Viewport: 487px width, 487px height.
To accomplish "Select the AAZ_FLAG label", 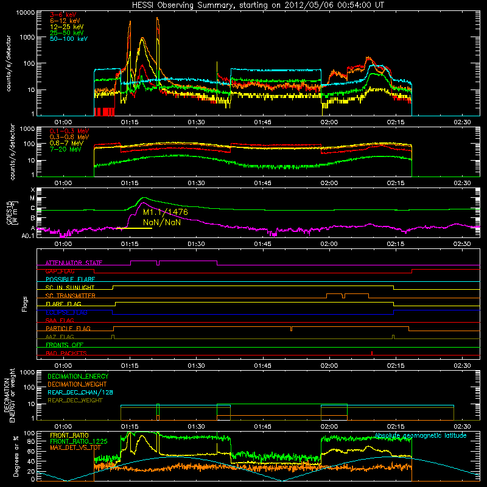I will pos(60,337).
